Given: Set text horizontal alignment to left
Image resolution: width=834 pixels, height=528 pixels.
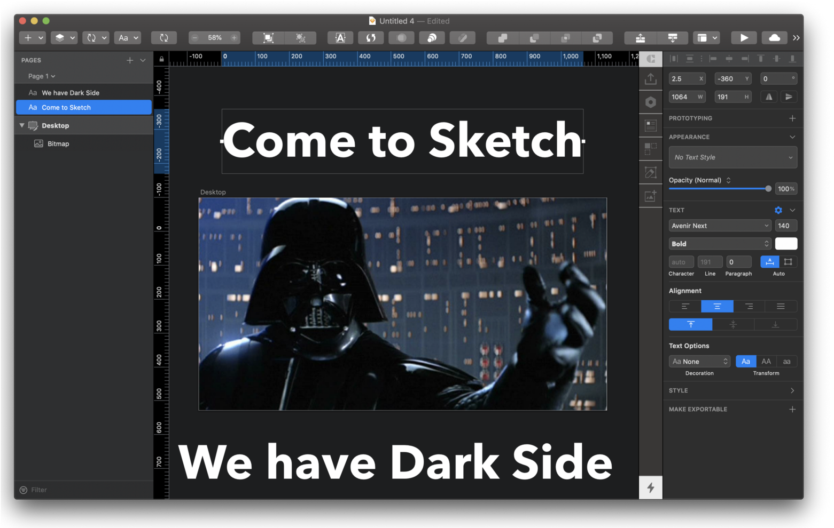Looking at the screenshot, I should (685, 306).
